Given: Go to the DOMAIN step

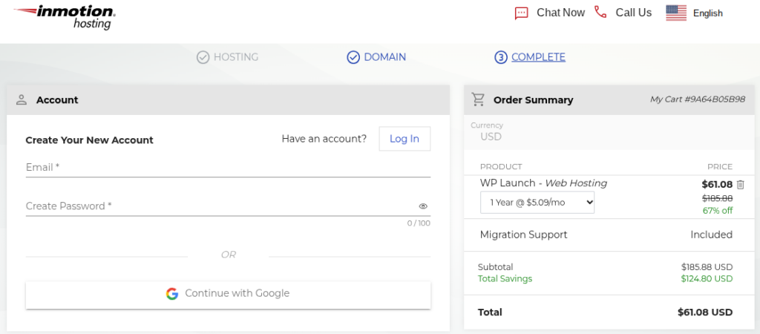Looking at the screenshot, I should tap(385, 57).
